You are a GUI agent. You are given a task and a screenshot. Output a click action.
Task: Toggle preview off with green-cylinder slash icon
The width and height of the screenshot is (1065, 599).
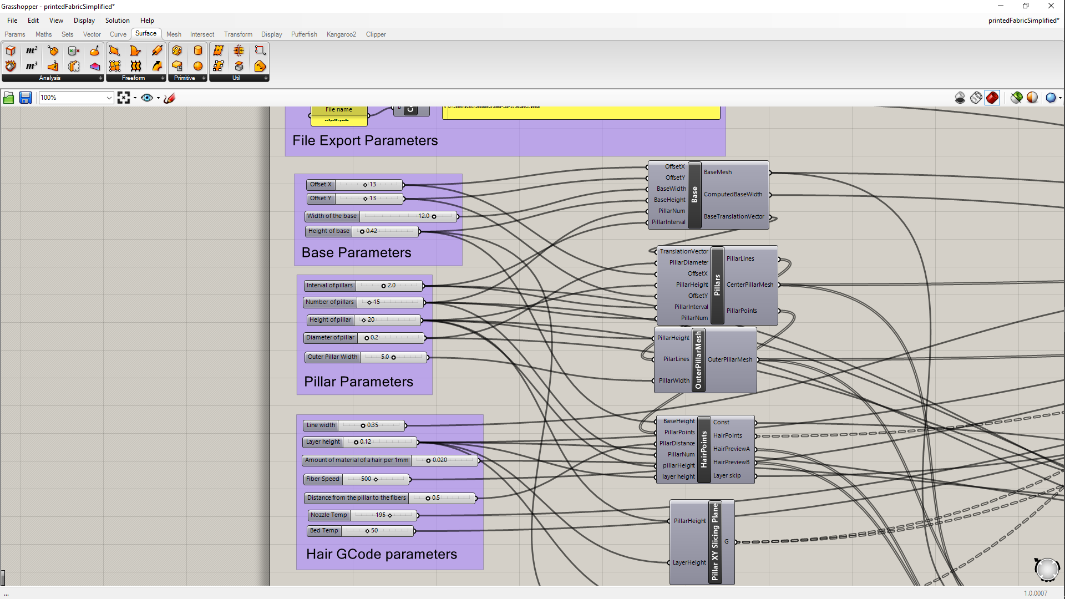click(x=1016, y=98)
